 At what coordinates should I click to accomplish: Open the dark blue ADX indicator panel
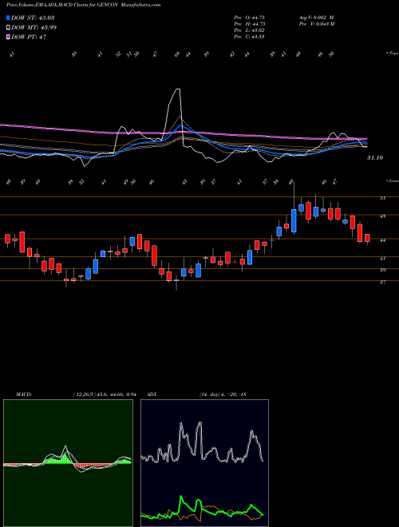pyautogui.click(x=204, y=463)
